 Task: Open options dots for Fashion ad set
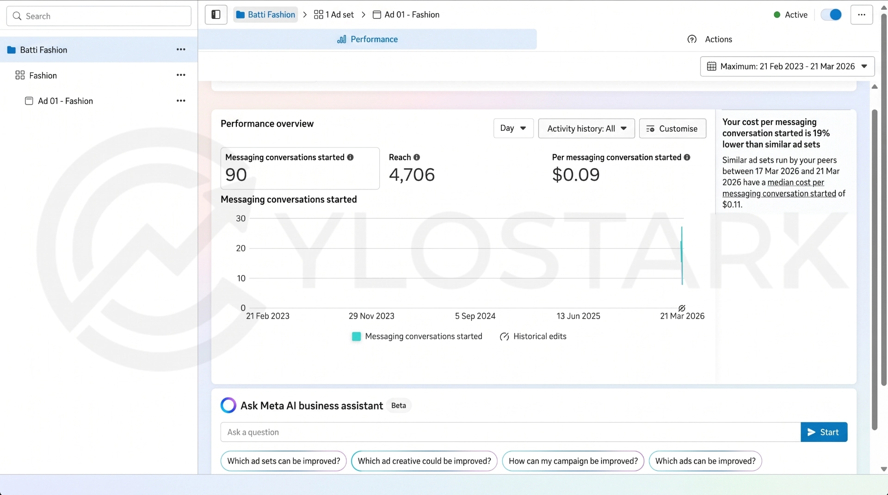coord(181,75)
